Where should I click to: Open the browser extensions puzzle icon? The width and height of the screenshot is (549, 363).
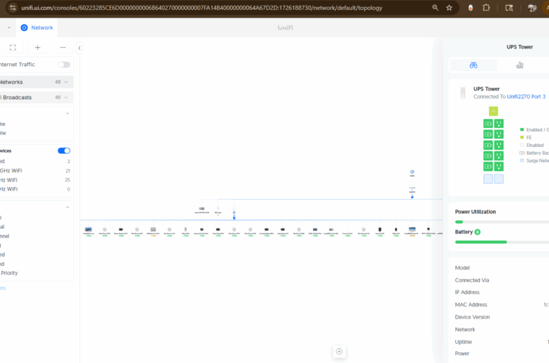click(x=486, y=8)
